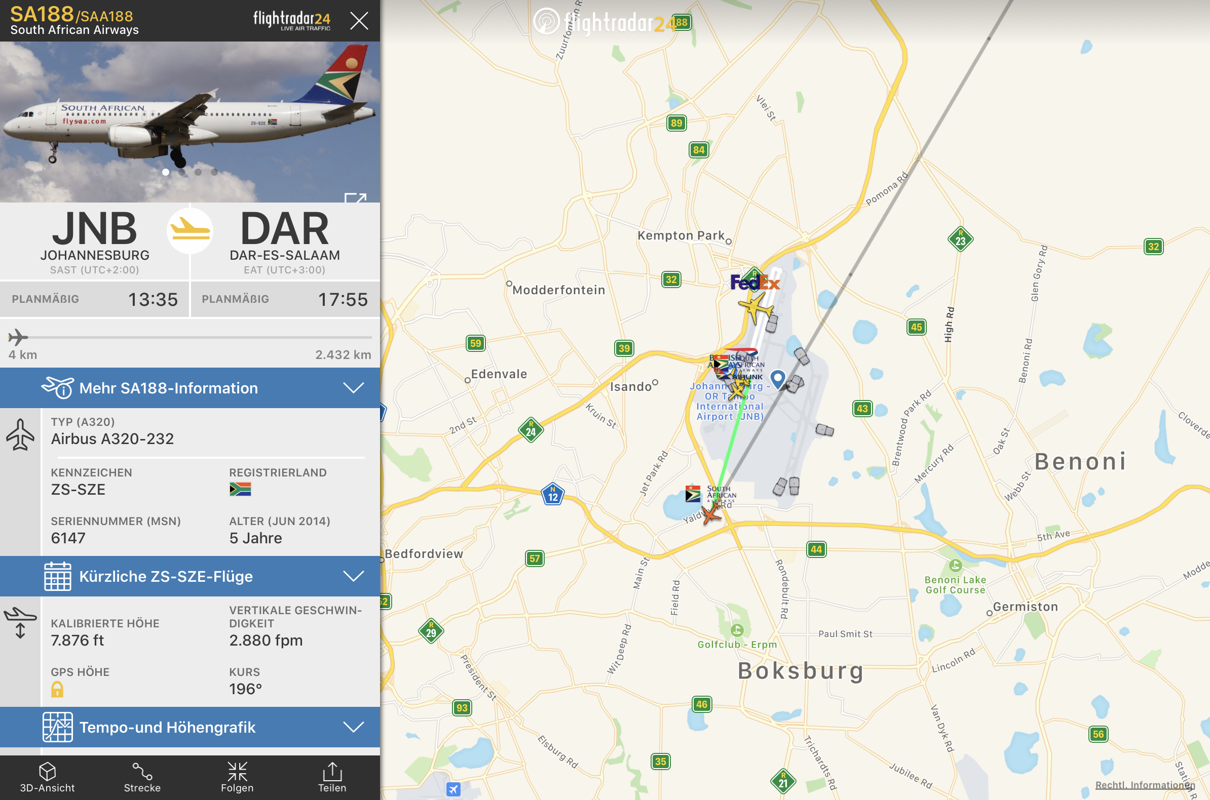Screen dimensions: 1210x800
Task: Click the orange SA188 plane on map
Action: (x=711, y=514)
